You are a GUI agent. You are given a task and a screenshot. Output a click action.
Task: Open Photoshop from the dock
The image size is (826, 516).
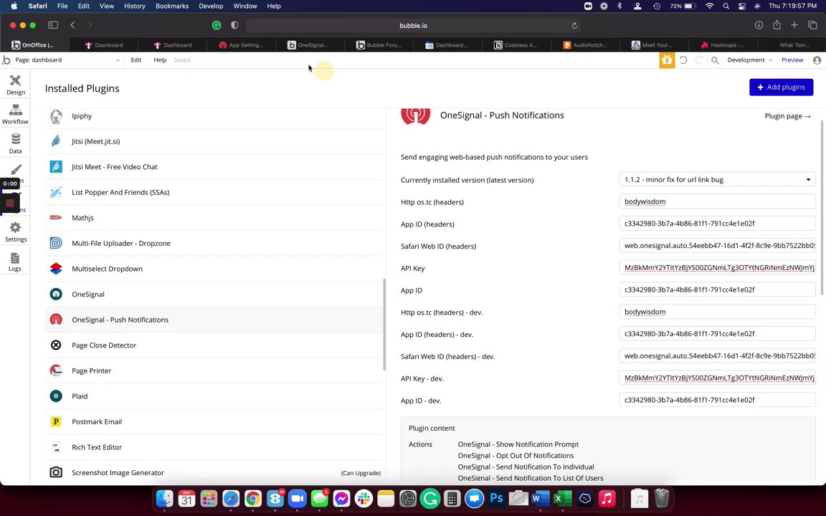496,498
